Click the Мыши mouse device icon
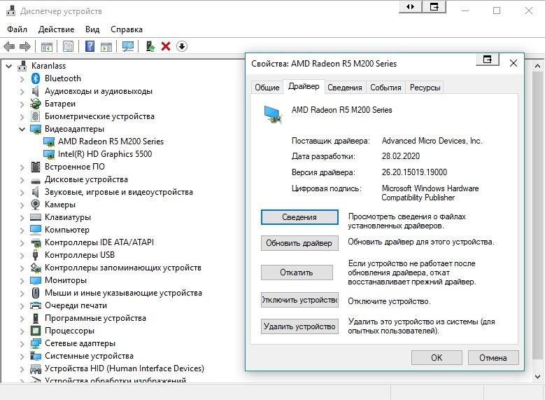The height and width of the screenshot is (400, 545). (36, 293)
